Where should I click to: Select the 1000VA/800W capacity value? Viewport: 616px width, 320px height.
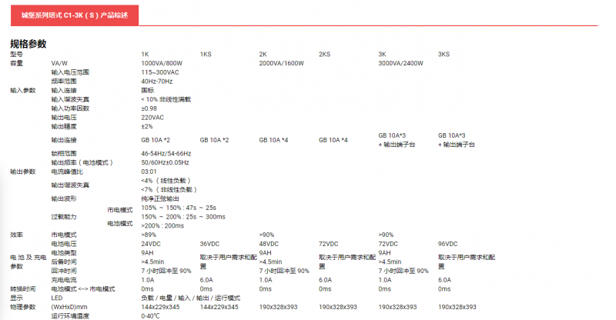pyautogui.click(x=162, y=63)
